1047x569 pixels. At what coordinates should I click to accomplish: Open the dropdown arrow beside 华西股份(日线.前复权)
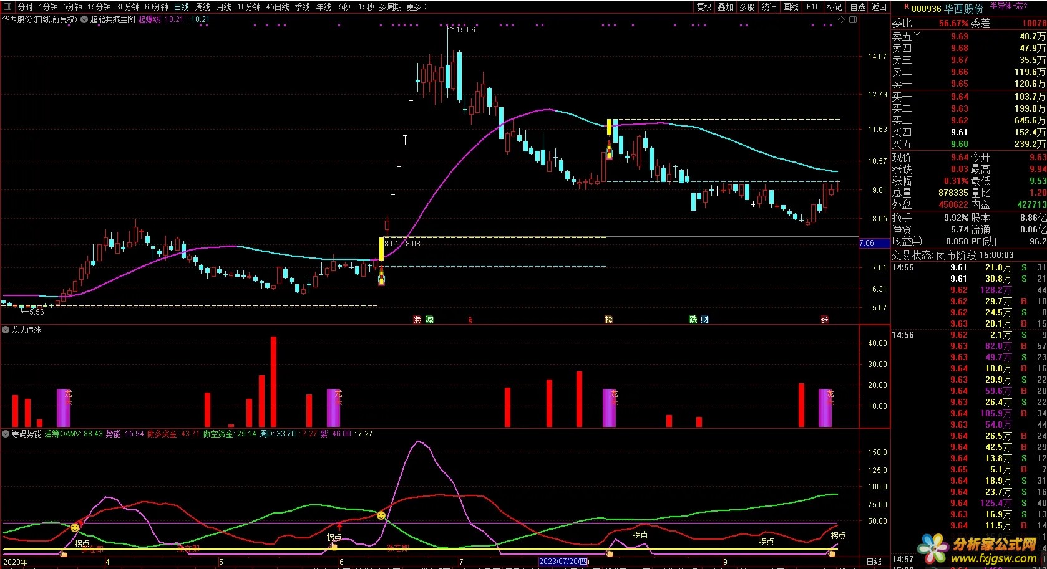click(x=84, y=19)
